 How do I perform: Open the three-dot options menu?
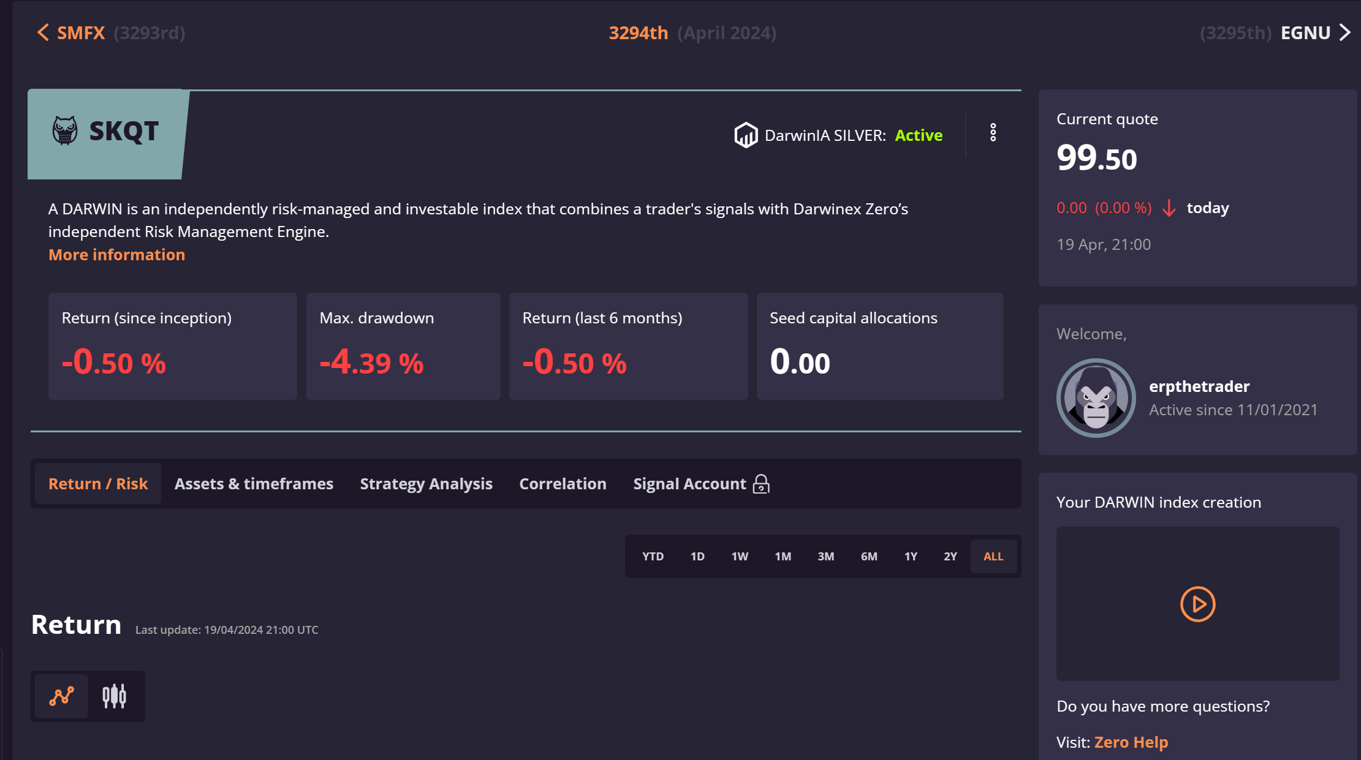click(x=993, y=132)
